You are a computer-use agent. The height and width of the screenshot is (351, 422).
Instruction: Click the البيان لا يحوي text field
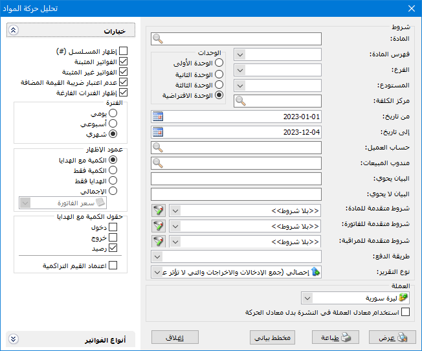click(236, 194)
